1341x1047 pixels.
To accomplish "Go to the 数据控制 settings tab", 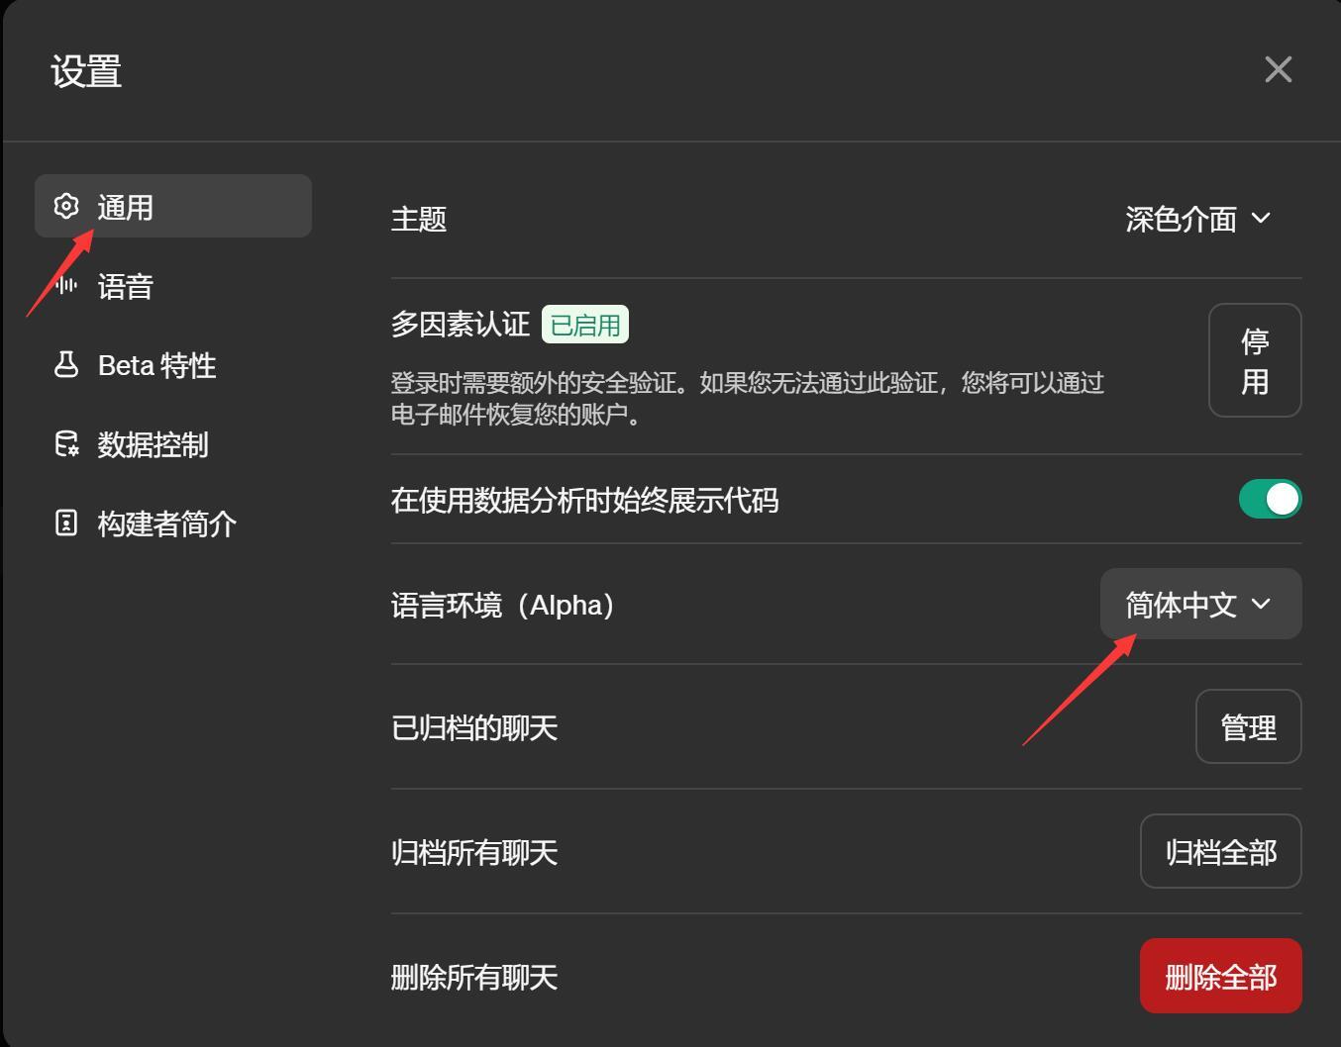I will coord(153,445).
